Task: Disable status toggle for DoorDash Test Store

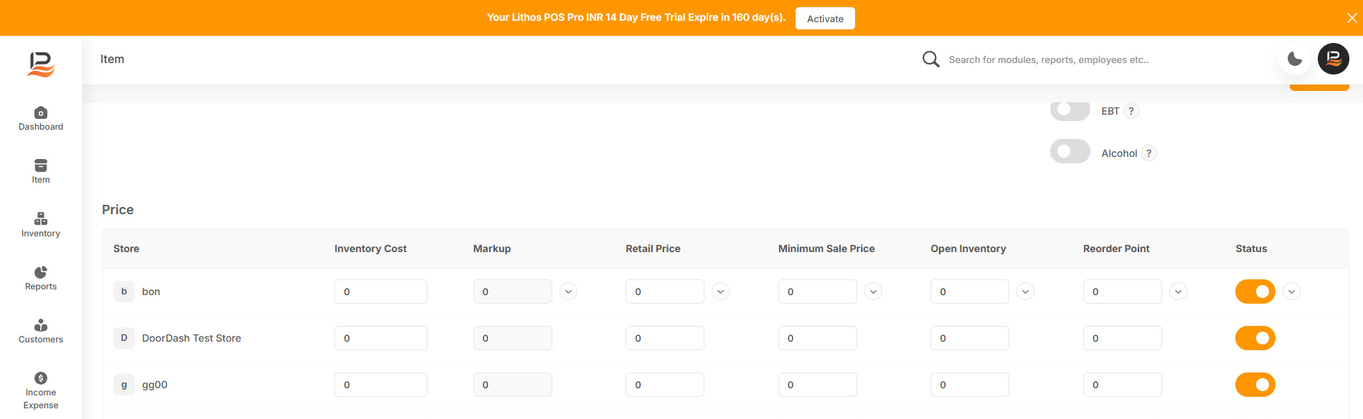Action: pyautogui.click(x=1255, y=338)
